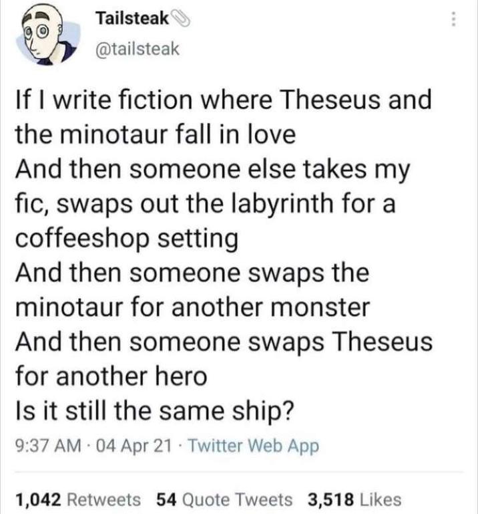
Task: View the 54 Quote Tweets list
Action: pos(224,499)
